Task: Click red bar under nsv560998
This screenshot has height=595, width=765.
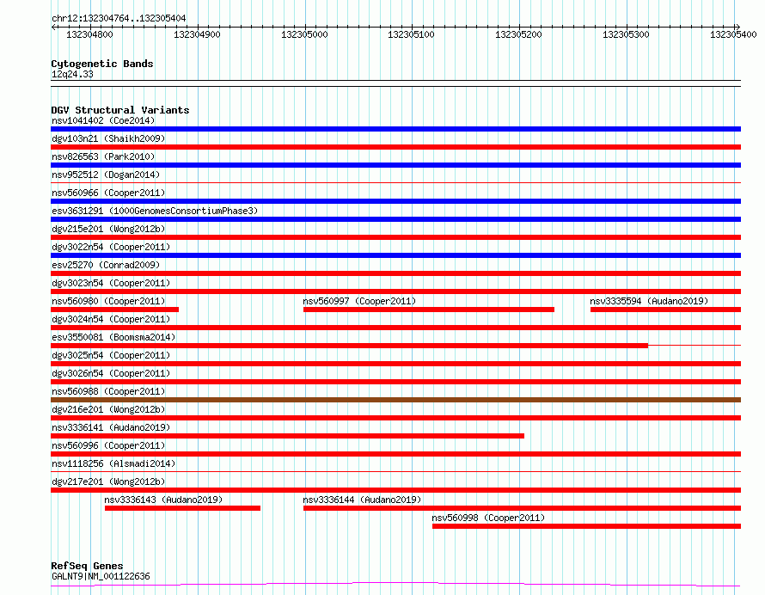Action: click(x=587, y=526)
